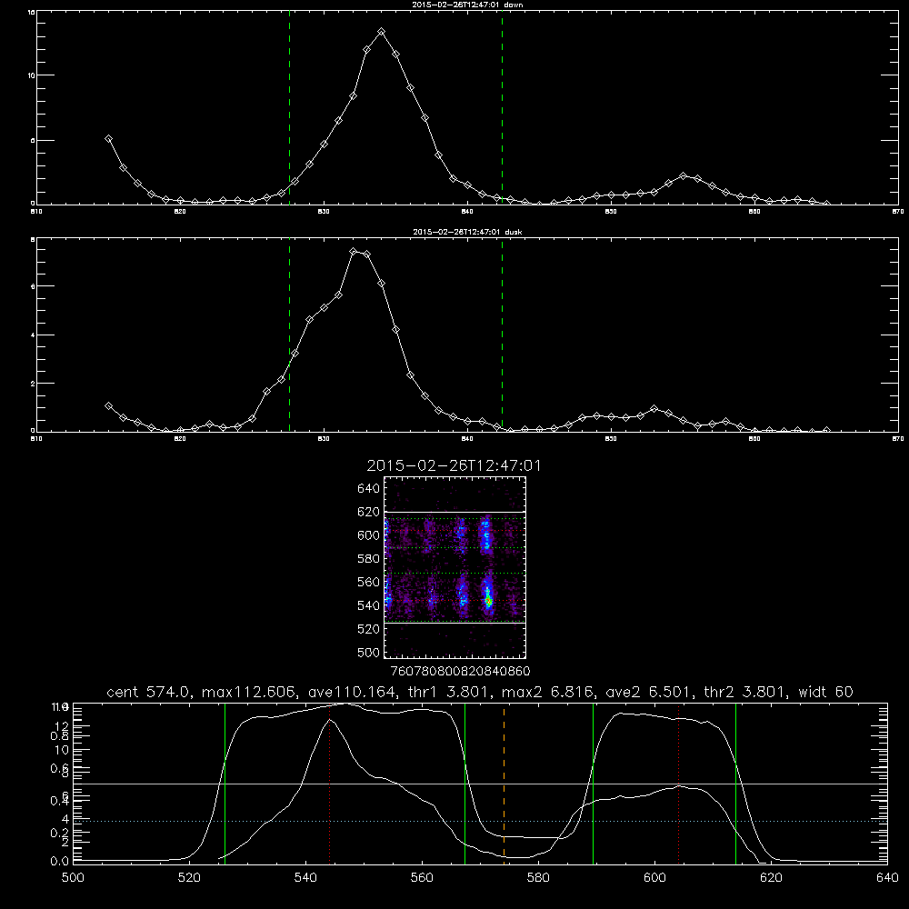Select green dashed line near 842 in dawn plot
This screenshot has width=909, height=909.
502,107
